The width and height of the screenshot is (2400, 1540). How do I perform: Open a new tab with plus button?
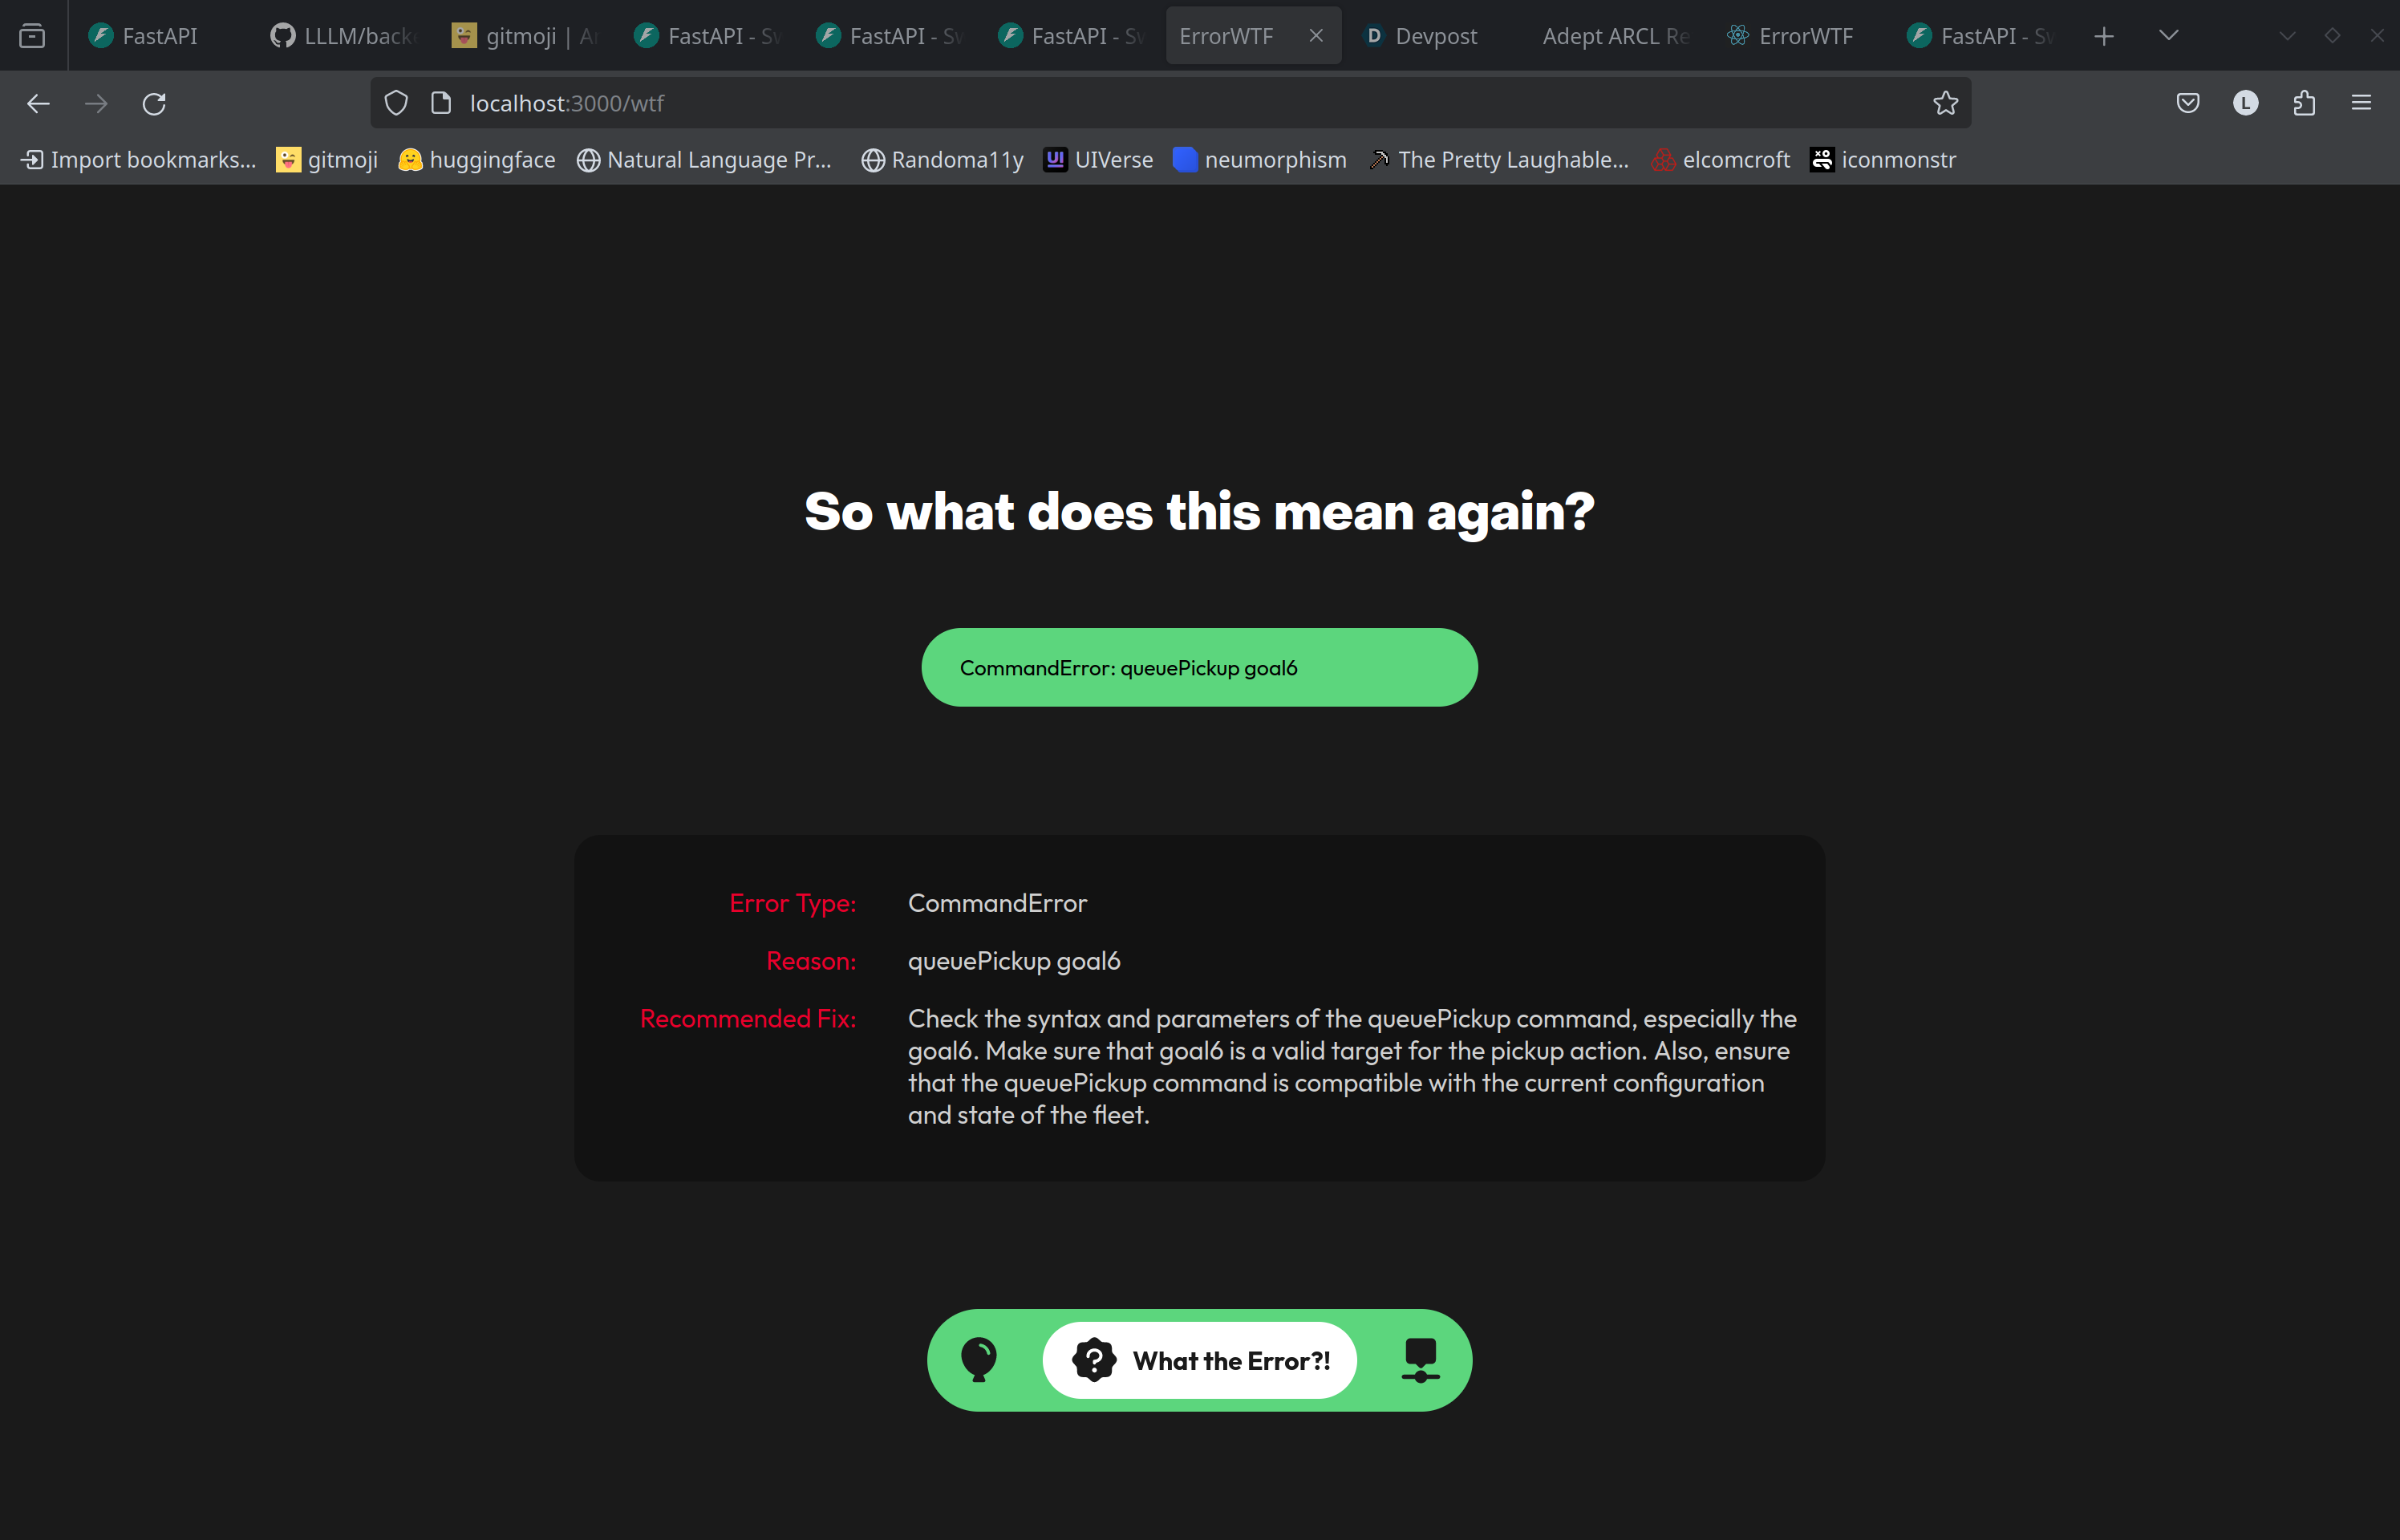coord(2104,36)
